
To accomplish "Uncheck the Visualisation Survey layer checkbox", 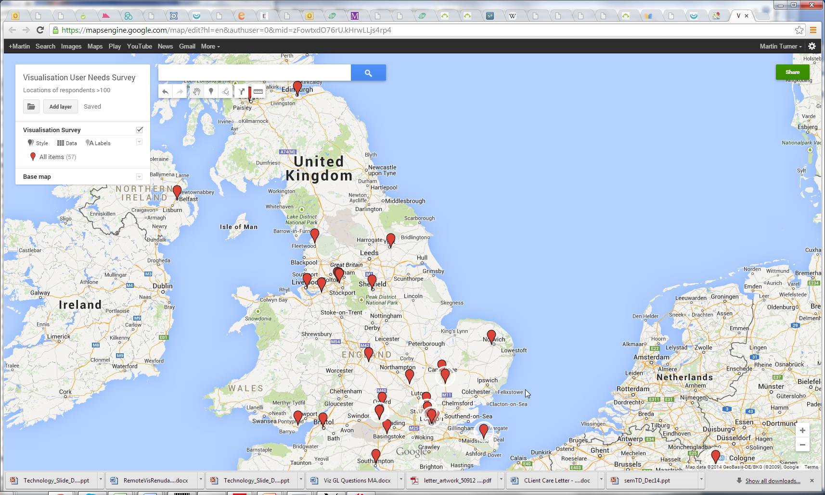I will pos(140,130).
